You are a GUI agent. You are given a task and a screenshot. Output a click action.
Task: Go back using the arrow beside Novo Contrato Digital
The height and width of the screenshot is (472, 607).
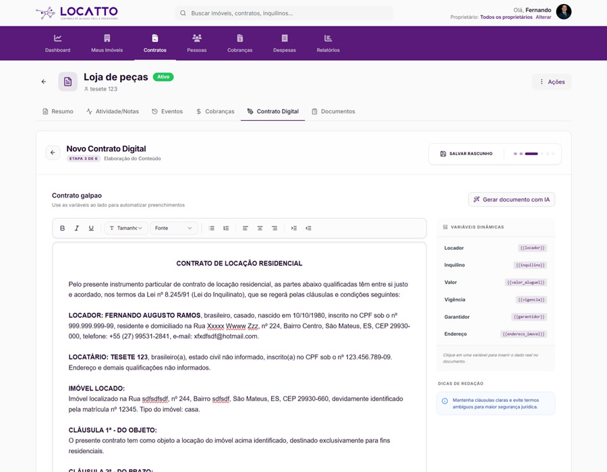click(x=53, y=152)
